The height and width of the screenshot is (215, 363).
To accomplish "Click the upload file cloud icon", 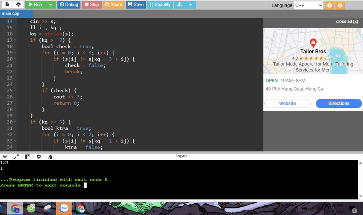I will (x=18, y=5).
